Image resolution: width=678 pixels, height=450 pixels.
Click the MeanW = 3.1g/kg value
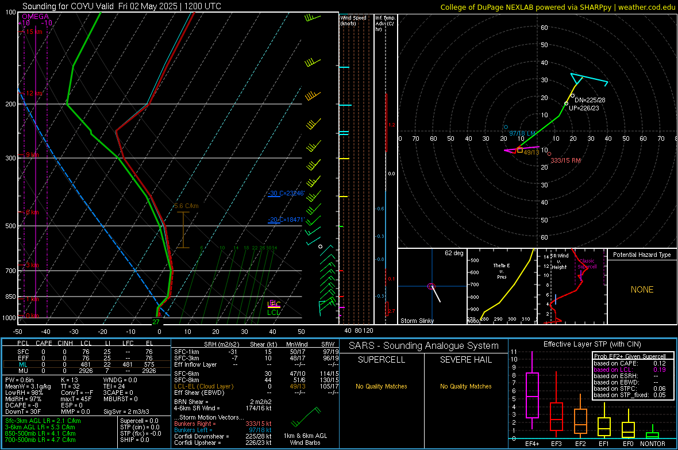(28, 386)
